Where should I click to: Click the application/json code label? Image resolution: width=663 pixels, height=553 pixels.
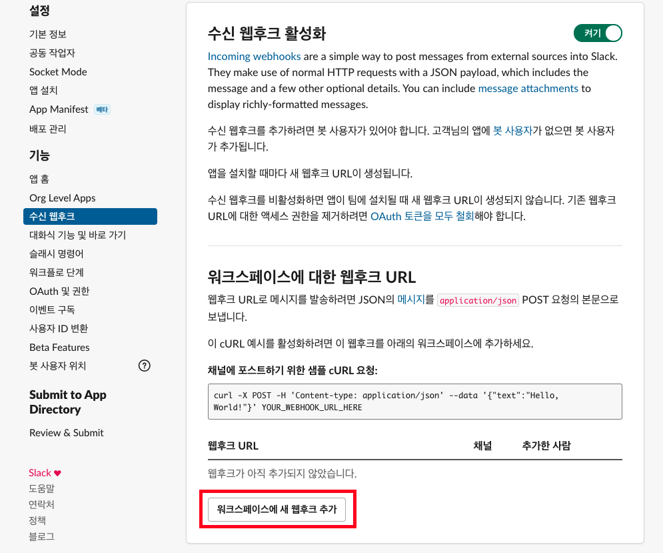(x=478, y=300)
